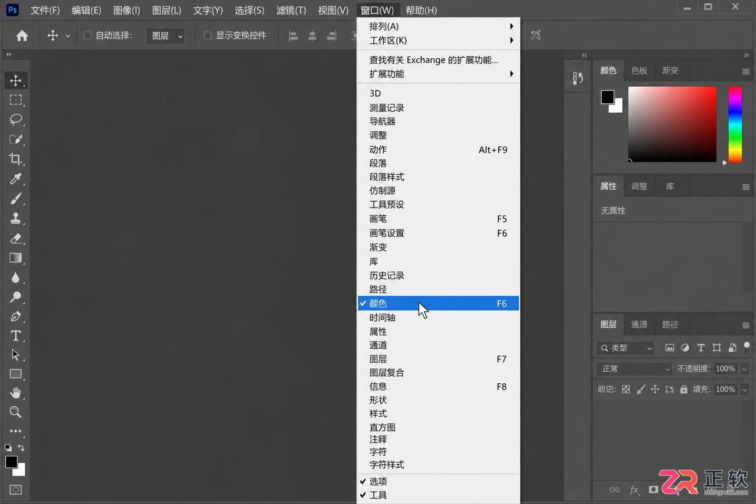Select the Move tool in toolbar
The height and width of the screenshot is (504, 756).
click(x=16, y=80)
